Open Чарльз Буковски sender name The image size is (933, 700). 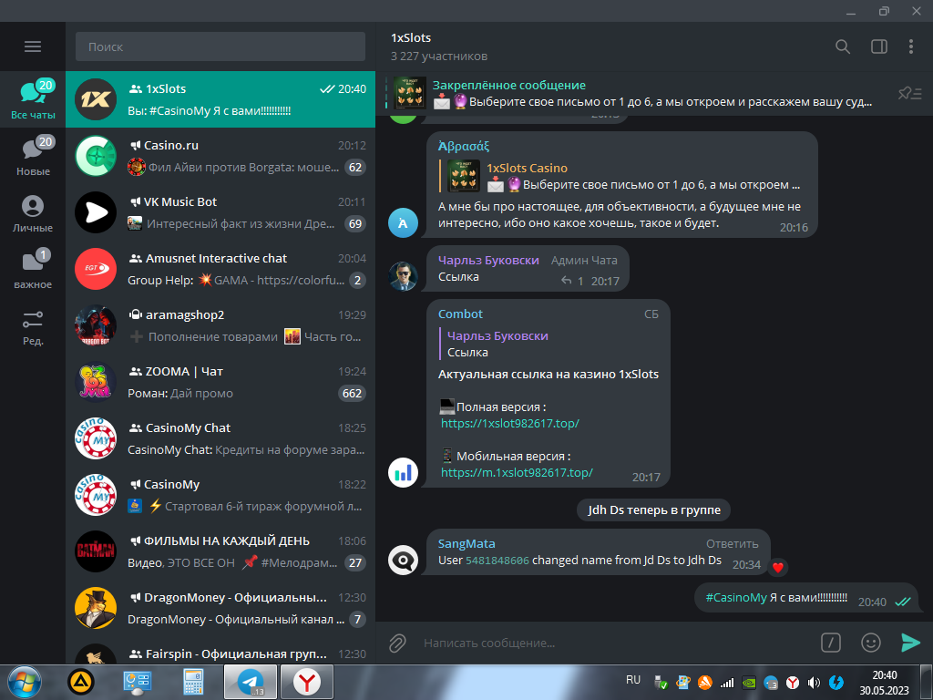pyautogui.click(x=488, y=261)
